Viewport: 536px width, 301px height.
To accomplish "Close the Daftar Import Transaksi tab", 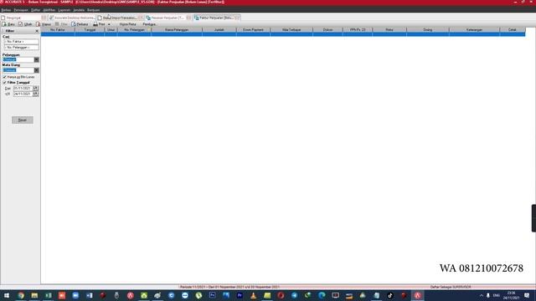I will [x=141, y=18].
